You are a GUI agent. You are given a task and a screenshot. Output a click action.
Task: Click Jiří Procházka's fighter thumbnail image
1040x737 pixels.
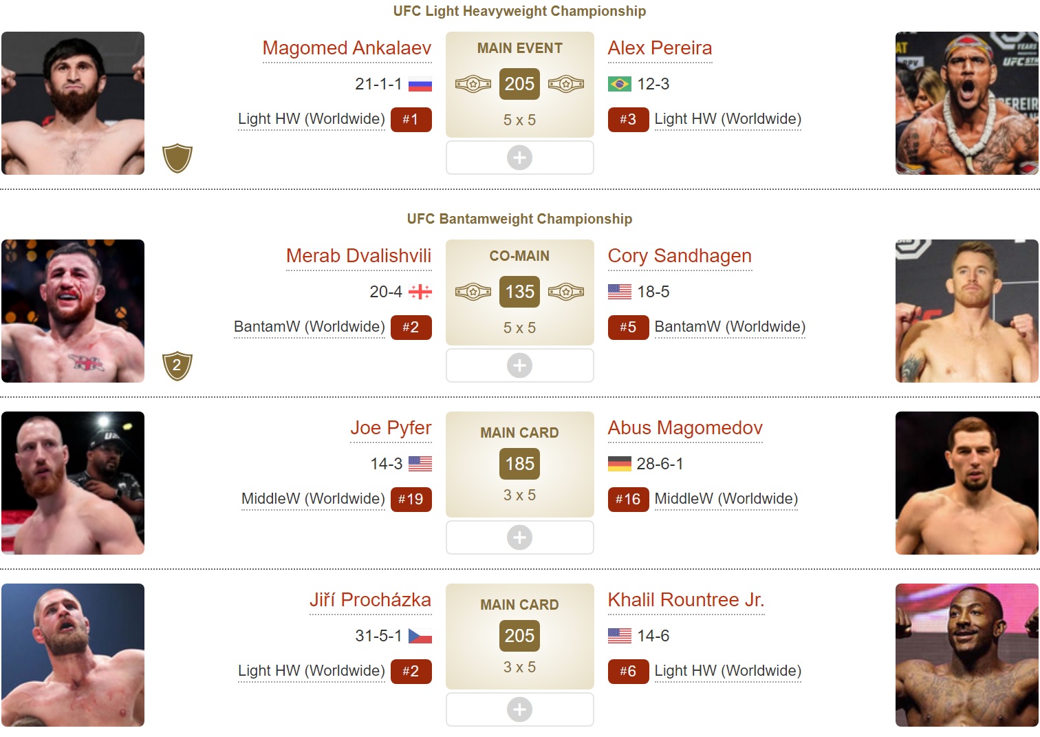73,655
